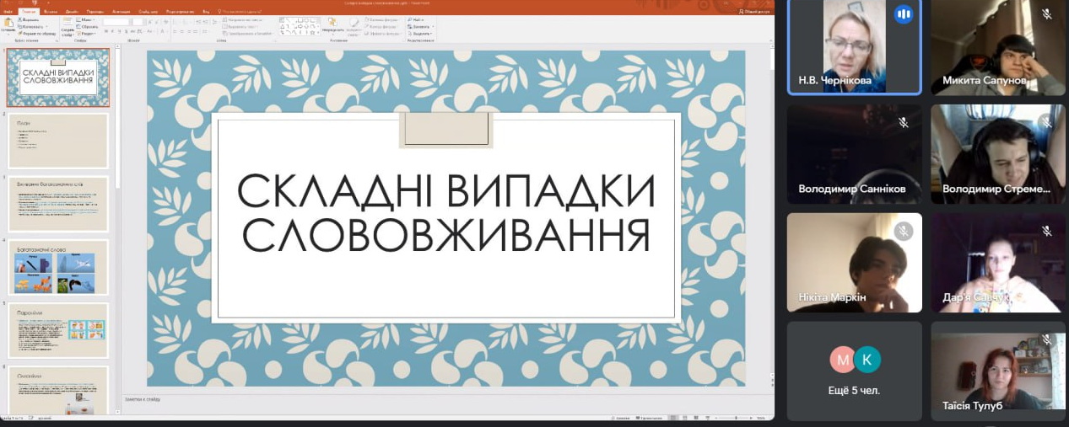Click the Общий доступ (Share) button
Image resolution: width=1069 pixels, height=427 pixels.
[x=753, y=11]
